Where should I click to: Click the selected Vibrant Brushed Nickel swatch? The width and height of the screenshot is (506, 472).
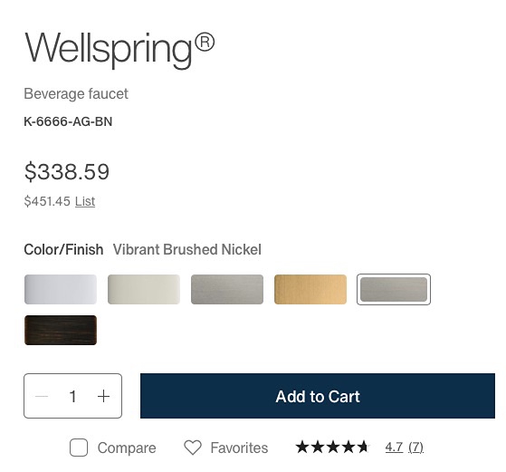point(394,290)
